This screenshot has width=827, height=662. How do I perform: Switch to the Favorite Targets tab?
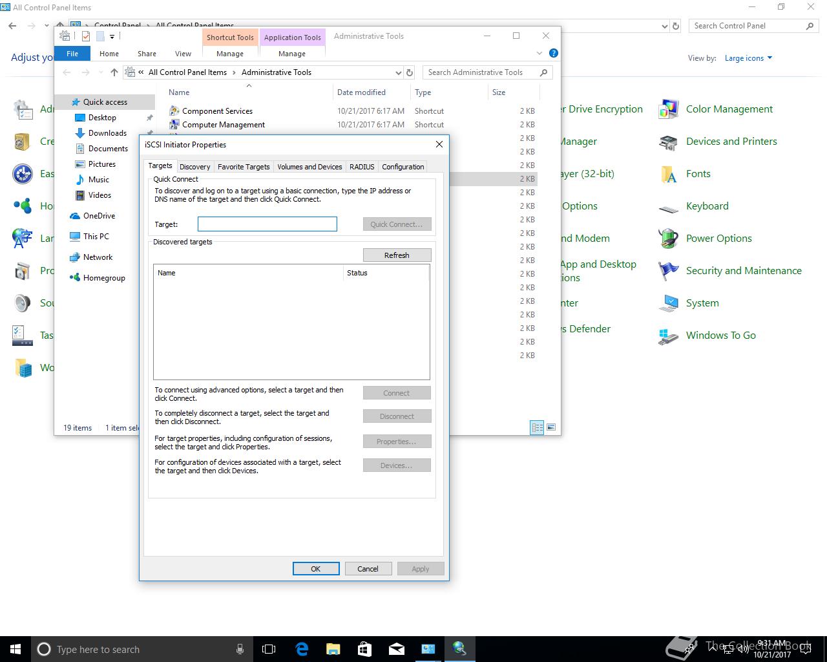244,167
